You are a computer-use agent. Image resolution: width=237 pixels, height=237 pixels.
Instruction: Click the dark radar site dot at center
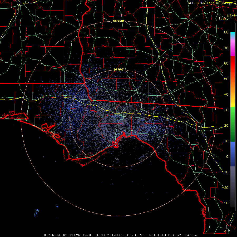coord(118,118)
